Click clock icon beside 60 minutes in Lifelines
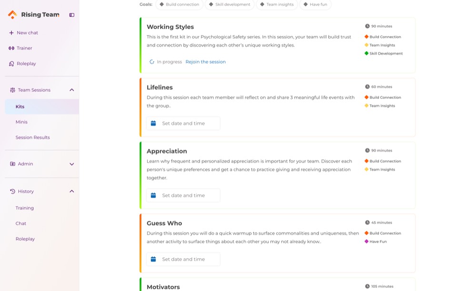 pos(367,87)
